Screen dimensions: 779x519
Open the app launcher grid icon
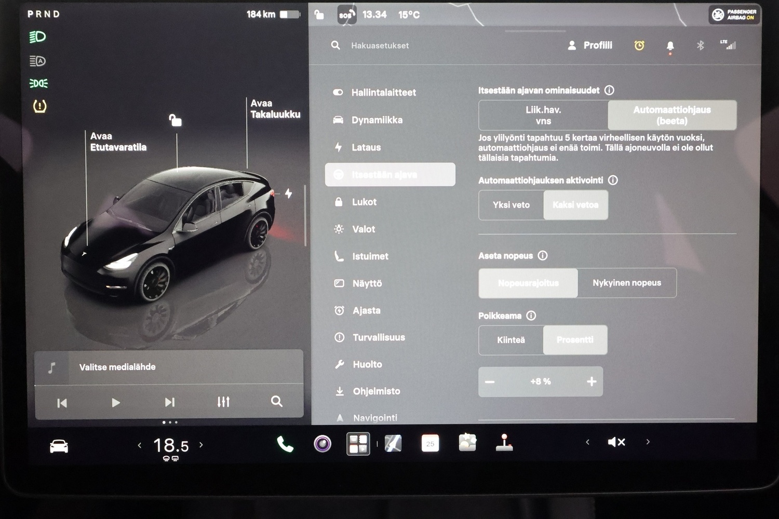click(x=358, y=444)
